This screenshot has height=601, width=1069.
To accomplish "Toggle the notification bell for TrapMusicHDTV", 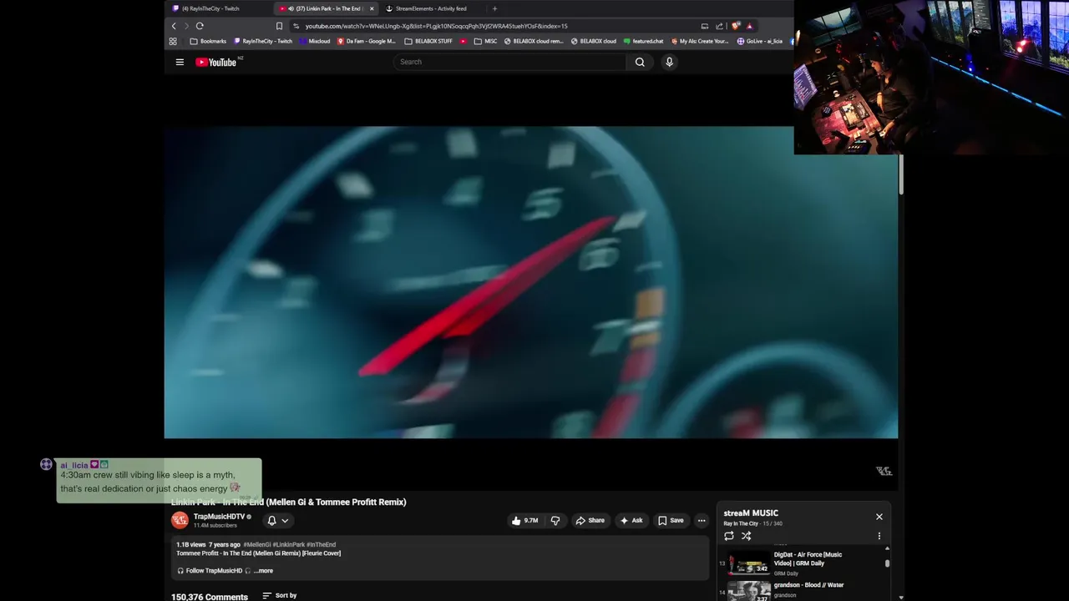I will tap(271, 520).
